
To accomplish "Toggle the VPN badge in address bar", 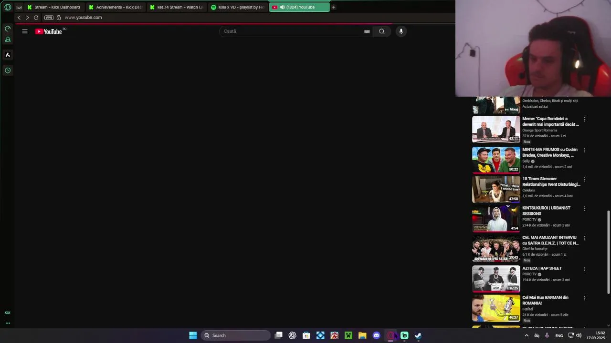I will 49,18.
